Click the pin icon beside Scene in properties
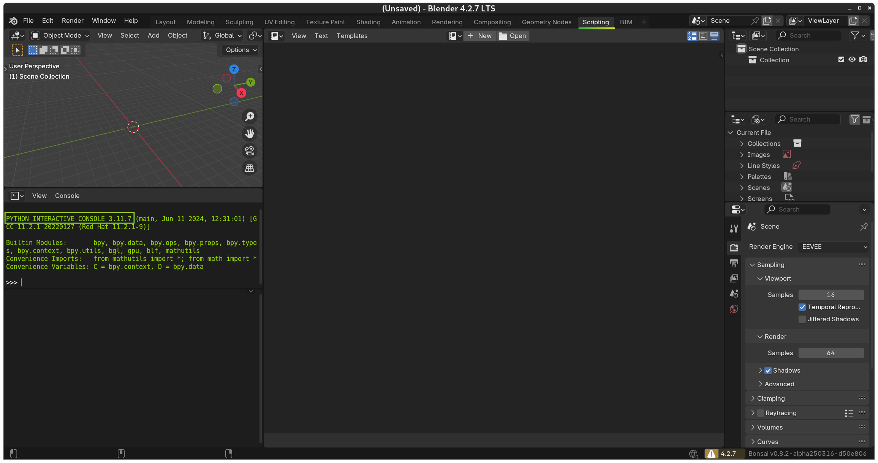This screenshot has height=463, width=878. point(864,226)
